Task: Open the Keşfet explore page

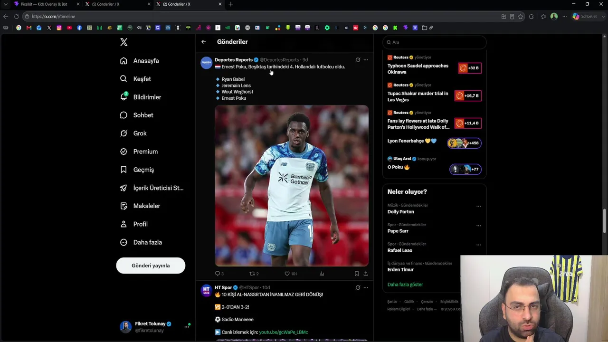Action: [136, 79]
